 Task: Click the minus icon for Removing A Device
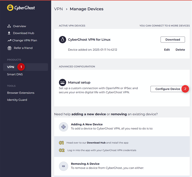pos(63,166)
